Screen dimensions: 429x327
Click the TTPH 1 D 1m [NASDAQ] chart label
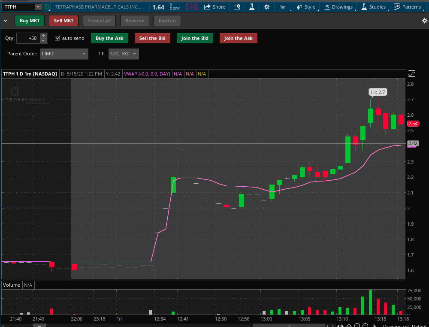pos(30,74)
